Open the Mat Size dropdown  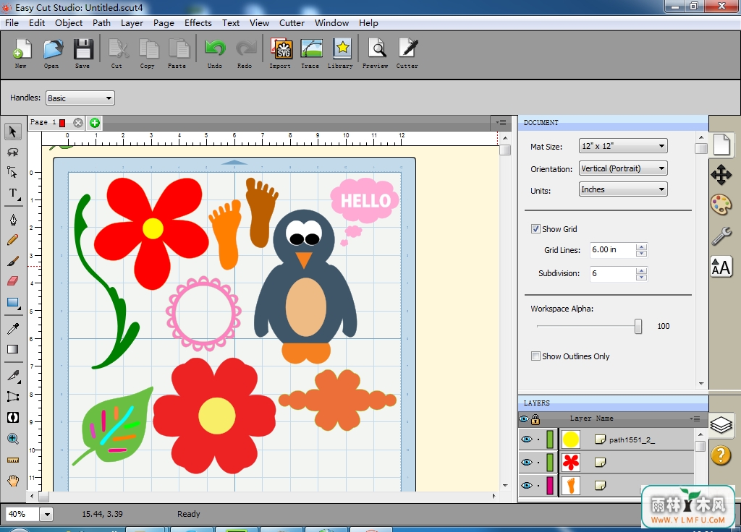(623, 146)
